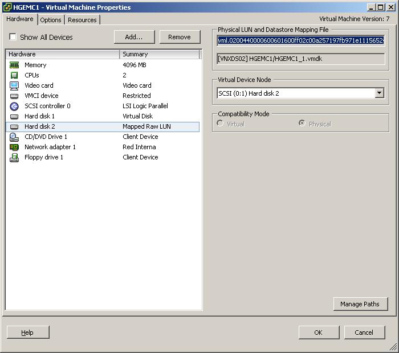
Task: Confirm with the OK button
Action: (x=319, y=333)
